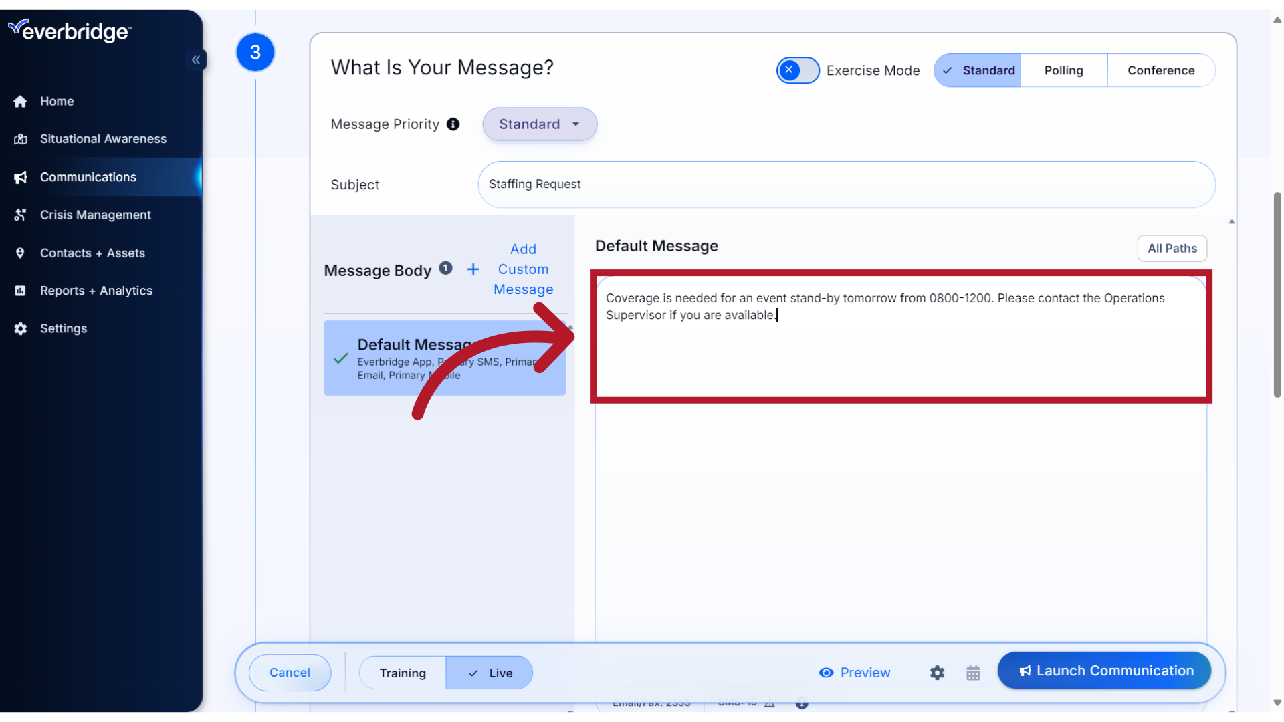Open the Message Priority dropdown
The image size is (1284, 722).
[x=539, y=124]
